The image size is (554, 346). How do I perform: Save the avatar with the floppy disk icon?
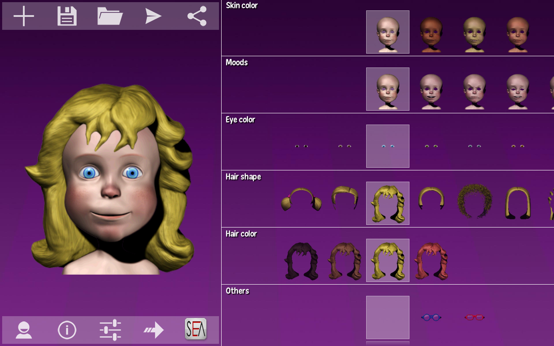pos(67,16)
